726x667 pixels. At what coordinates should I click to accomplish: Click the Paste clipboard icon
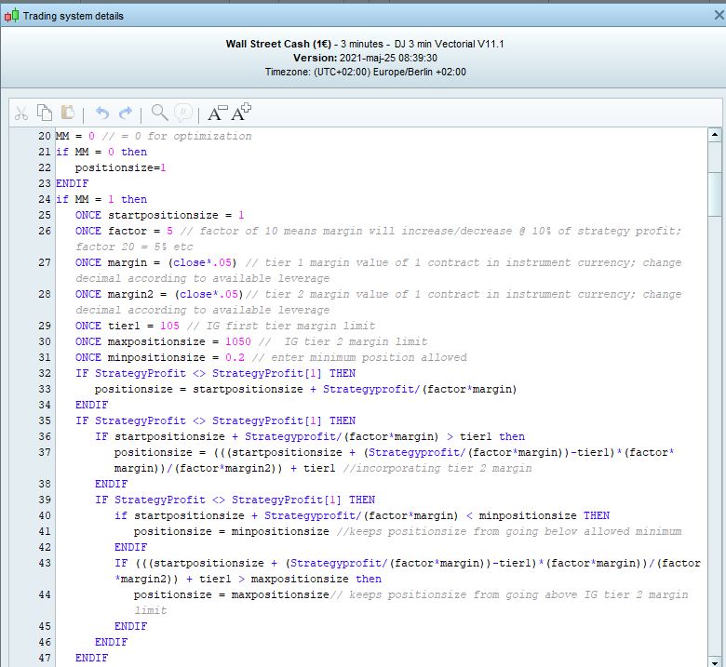pos(67,113)
